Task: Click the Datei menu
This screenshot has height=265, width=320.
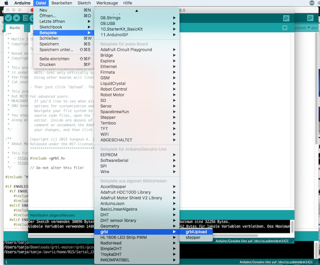Action: [x=41, y=3]
